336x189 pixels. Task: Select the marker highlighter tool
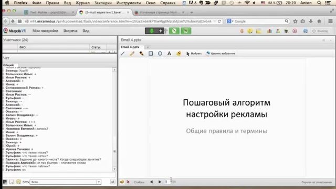coord(141,54)
